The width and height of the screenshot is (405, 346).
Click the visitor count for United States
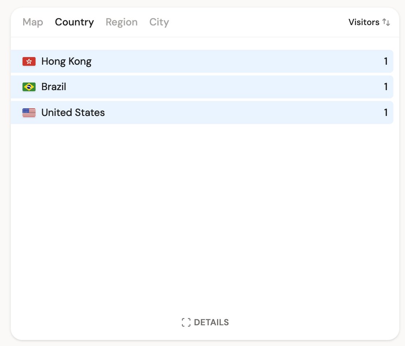(386, 113)
